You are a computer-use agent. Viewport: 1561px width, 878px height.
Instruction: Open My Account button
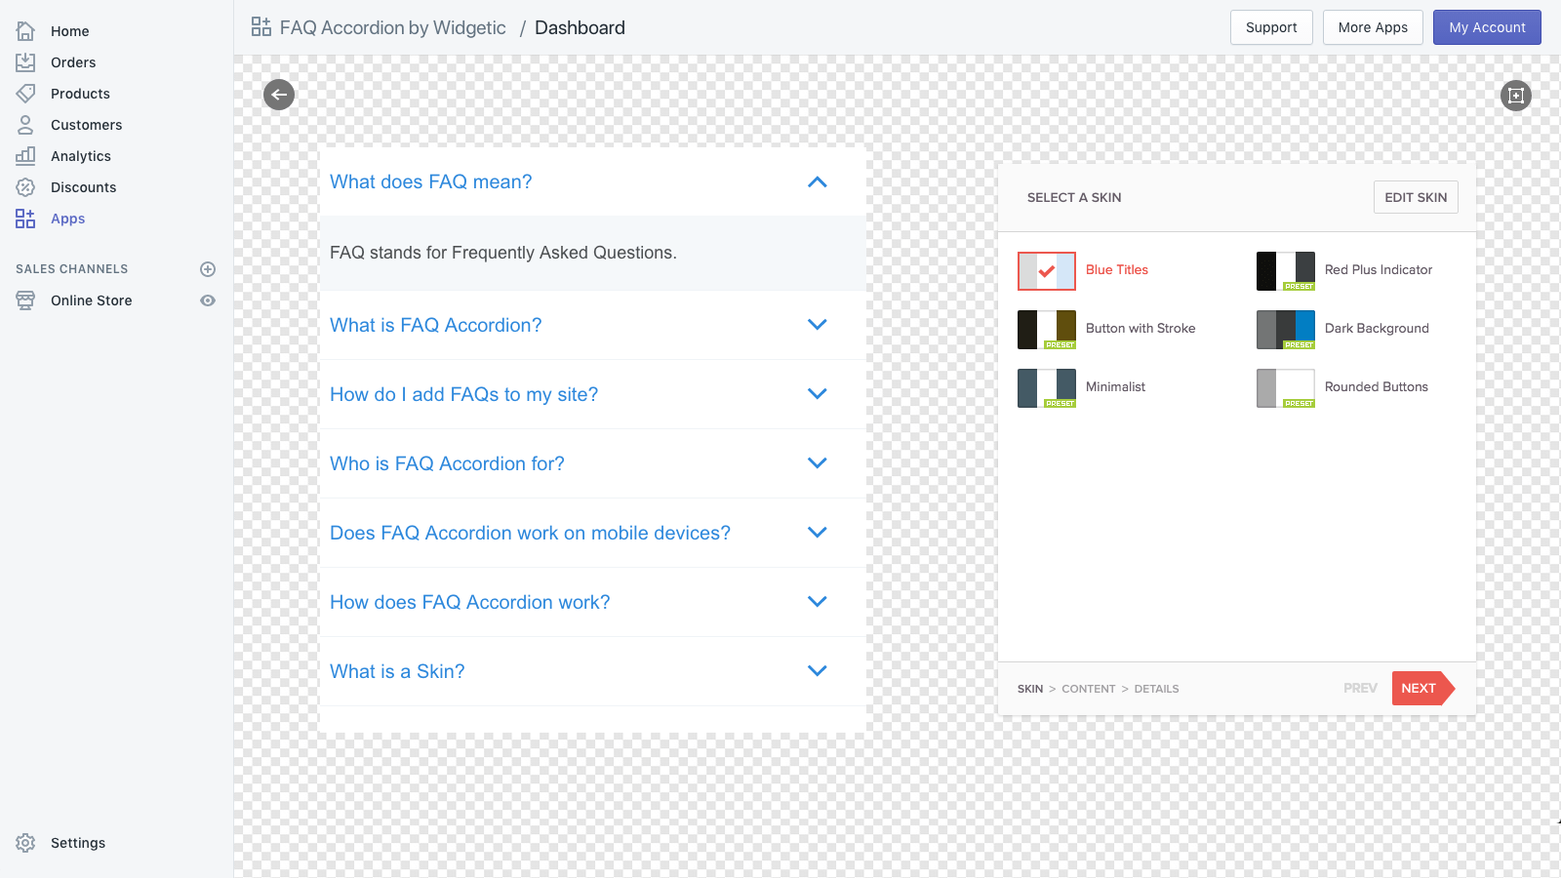[x=1487, y=27]
